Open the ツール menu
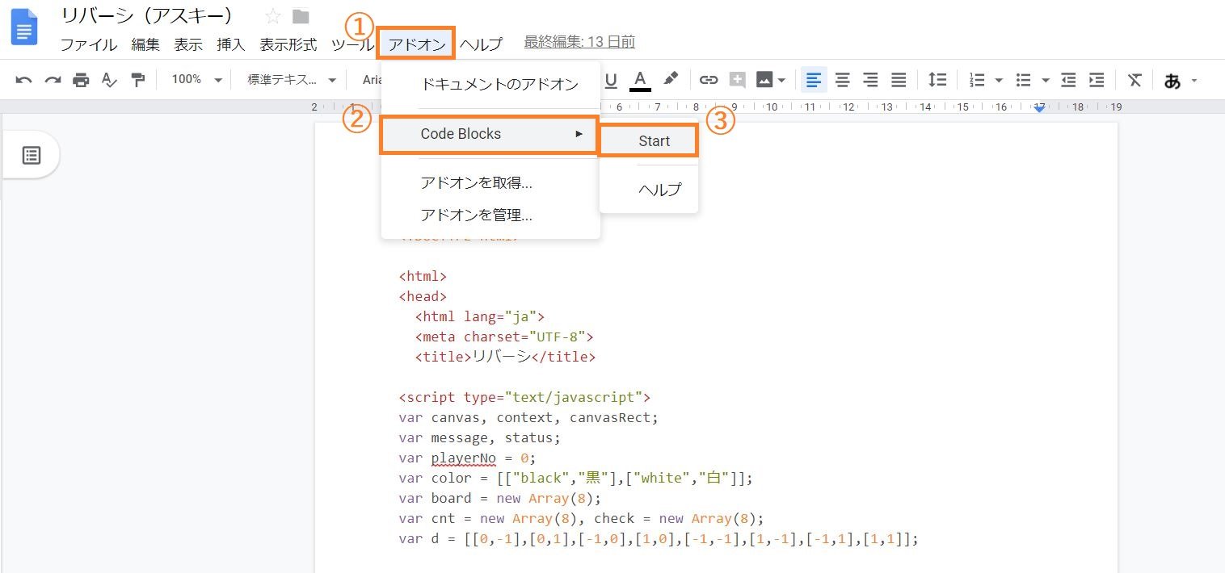The height and width of the screenshot is (573, 1225). click(352, 44)
